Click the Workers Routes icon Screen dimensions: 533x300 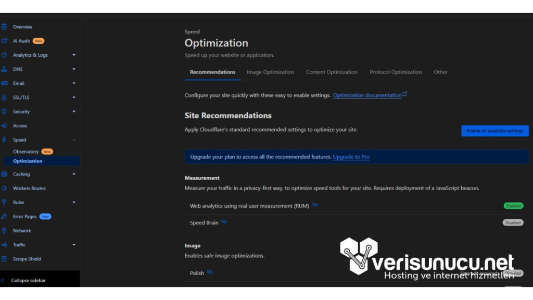tap(4, 188)
